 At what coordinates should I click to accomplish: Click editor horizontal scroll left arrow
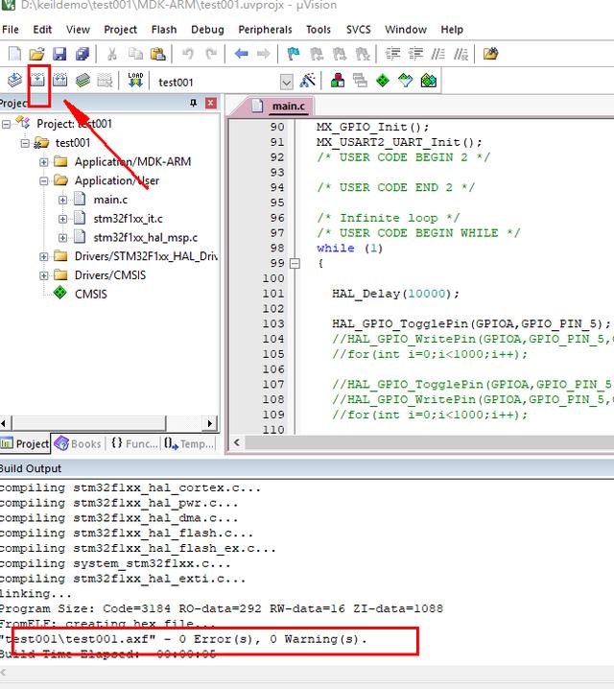point(237,442)
